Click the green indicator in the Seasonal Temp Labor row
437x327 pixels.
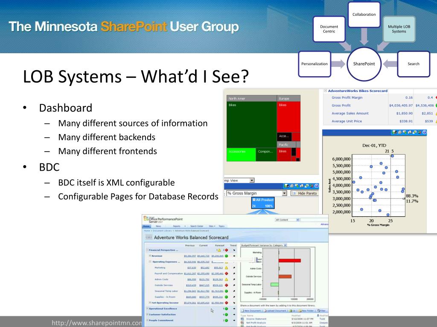(x=226, y=291)
